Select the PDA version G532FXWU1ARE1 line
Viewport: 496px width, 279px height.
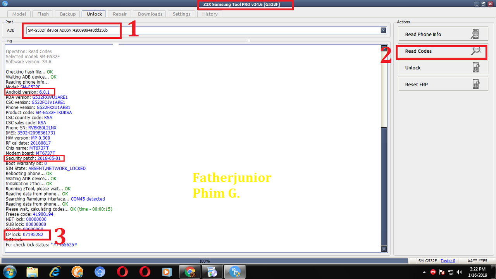coord(37,97)
